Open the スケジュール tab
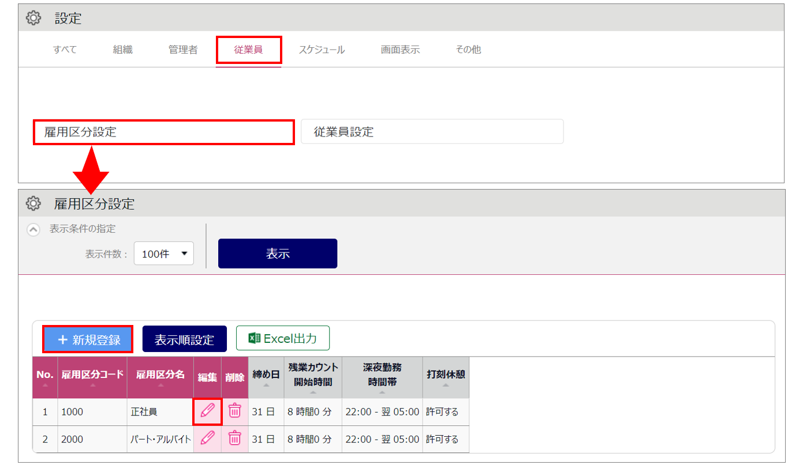This screenshot has width=803, height=465. click(322, 50)
